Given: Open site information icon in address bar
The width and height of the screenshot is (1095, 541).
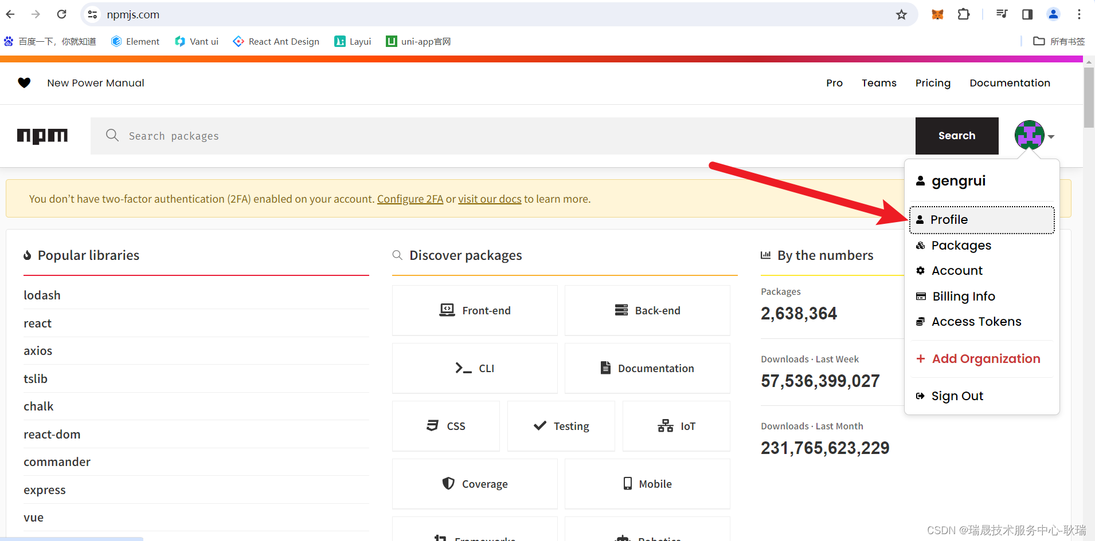Looking at the screenshot, I should pos(92,14).
